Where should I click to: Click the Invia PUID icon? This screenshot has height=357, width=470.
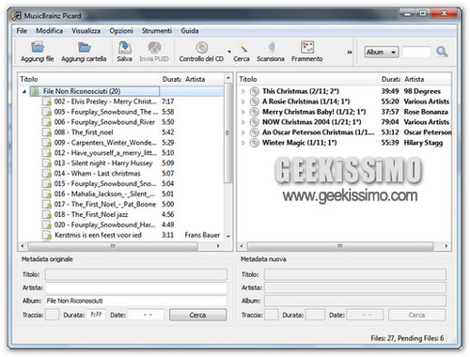click(154, 48)
